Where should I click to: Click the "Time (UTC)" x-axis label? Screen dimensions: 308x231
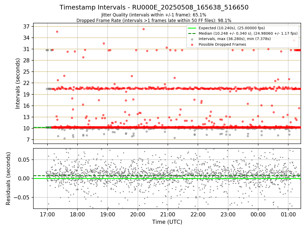pyautogui.click(x=167, y=222)
